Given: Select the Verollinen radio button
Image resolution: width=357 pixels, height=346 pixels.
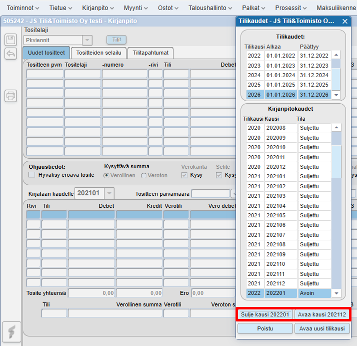Looking at the screenshot, I should 106,175.
